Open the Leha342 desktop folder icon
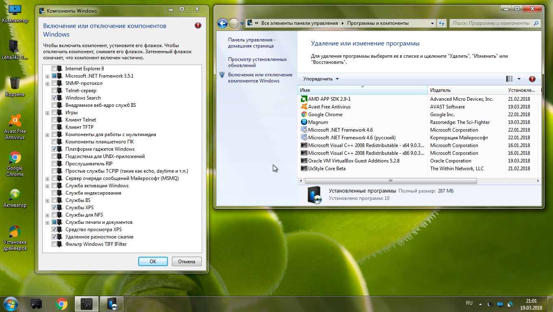 15,50
